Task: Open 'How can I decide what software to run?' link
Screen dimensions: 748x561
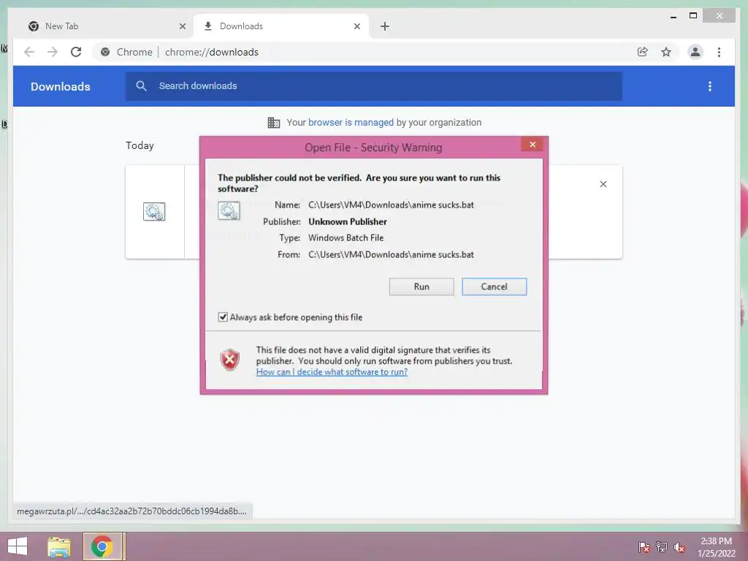Action: [x=332, y=372]
